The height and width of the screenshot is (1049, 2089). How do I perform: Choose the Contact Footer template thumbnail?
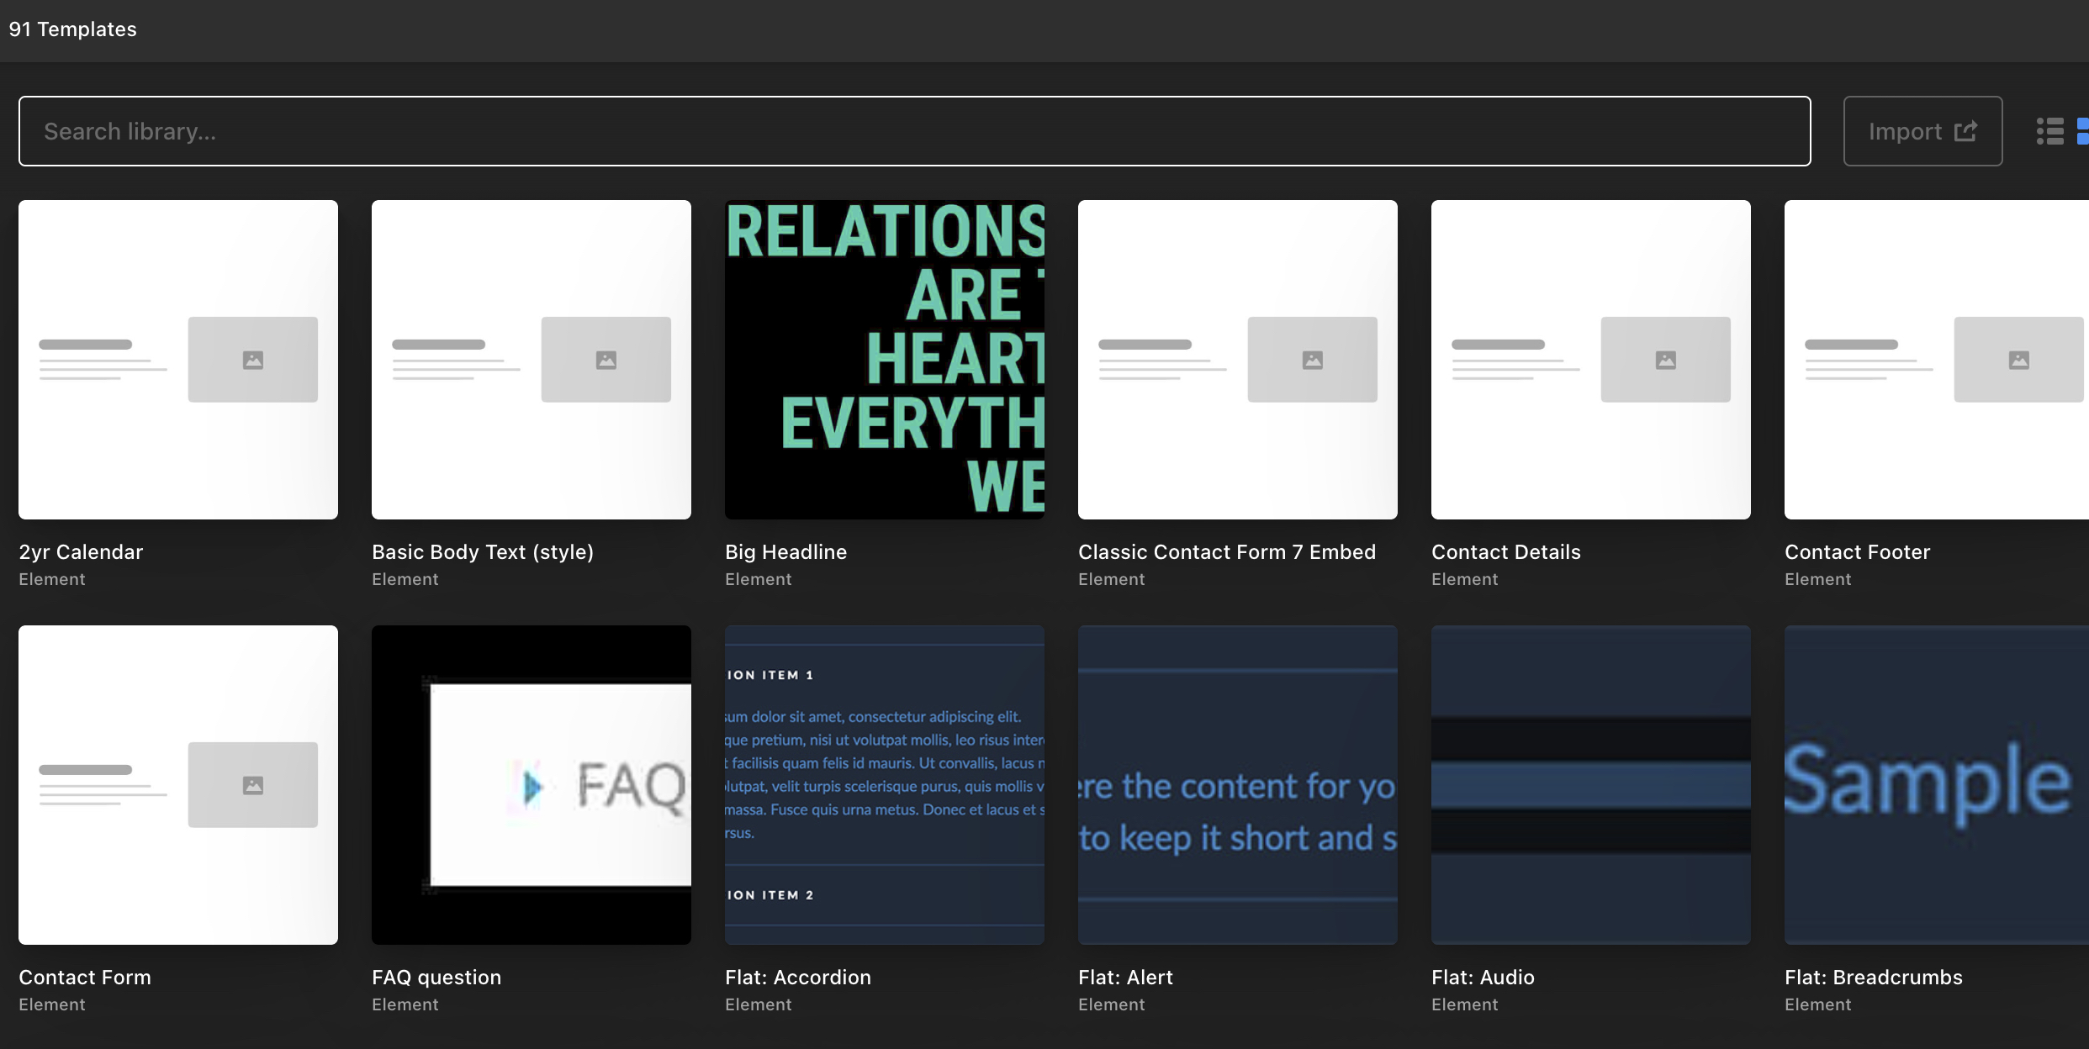tap(1936, 359)
